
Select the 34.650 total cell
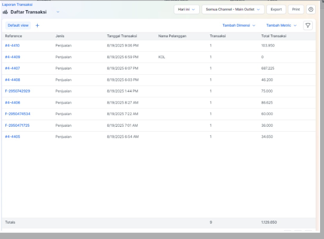267,137
